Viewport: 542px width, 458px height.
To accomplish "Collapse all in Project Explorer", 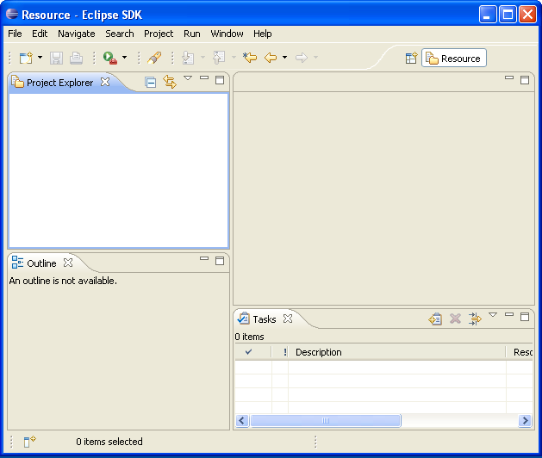I will 151,82.
